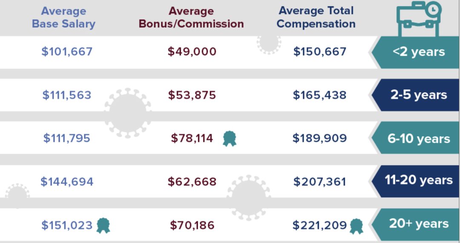Viewport: 460px width, 243px height.
Task: Select the 11-20 years experience label
Action: point(418,180)
